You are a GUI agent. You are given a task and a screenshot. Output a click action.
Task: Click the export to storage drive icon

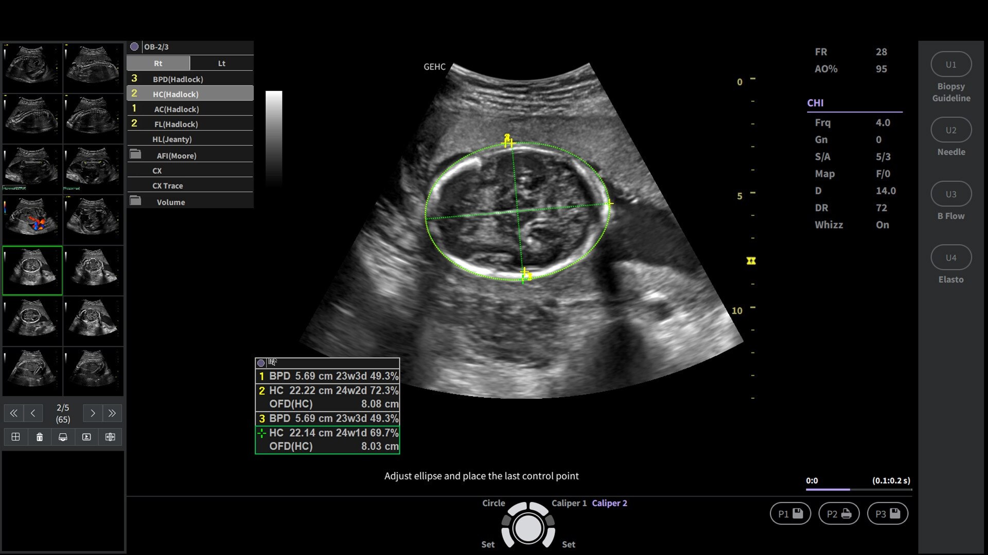[63, 437]
